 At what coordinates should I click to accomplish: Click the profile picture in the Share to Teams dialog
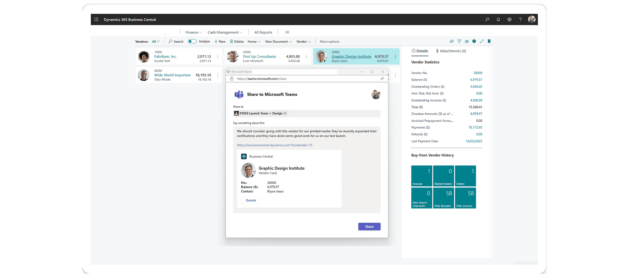(x=376, y=94)
